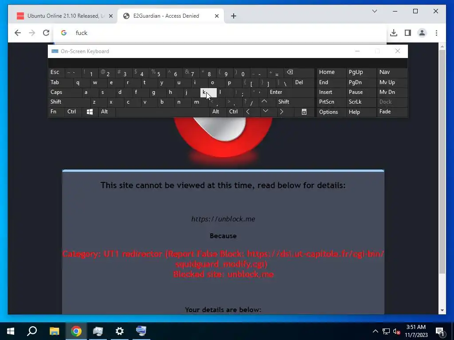Click the Windows logo key on keyboard
This screenshot has height=340, width=454.
[x=90, y=112]
